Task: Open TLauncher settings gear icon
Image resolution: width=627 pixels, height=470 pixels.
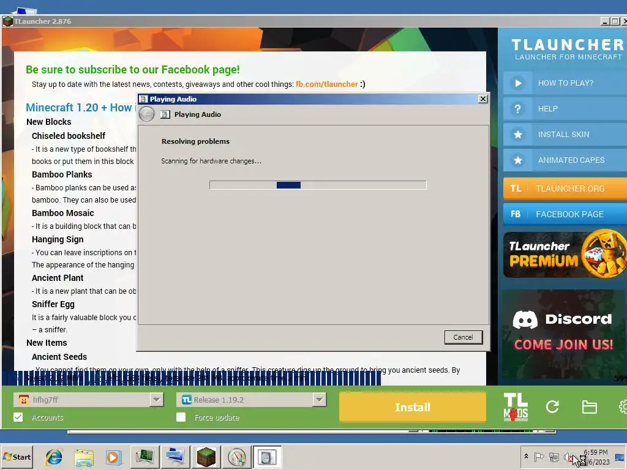Action: tap(623, 407)
